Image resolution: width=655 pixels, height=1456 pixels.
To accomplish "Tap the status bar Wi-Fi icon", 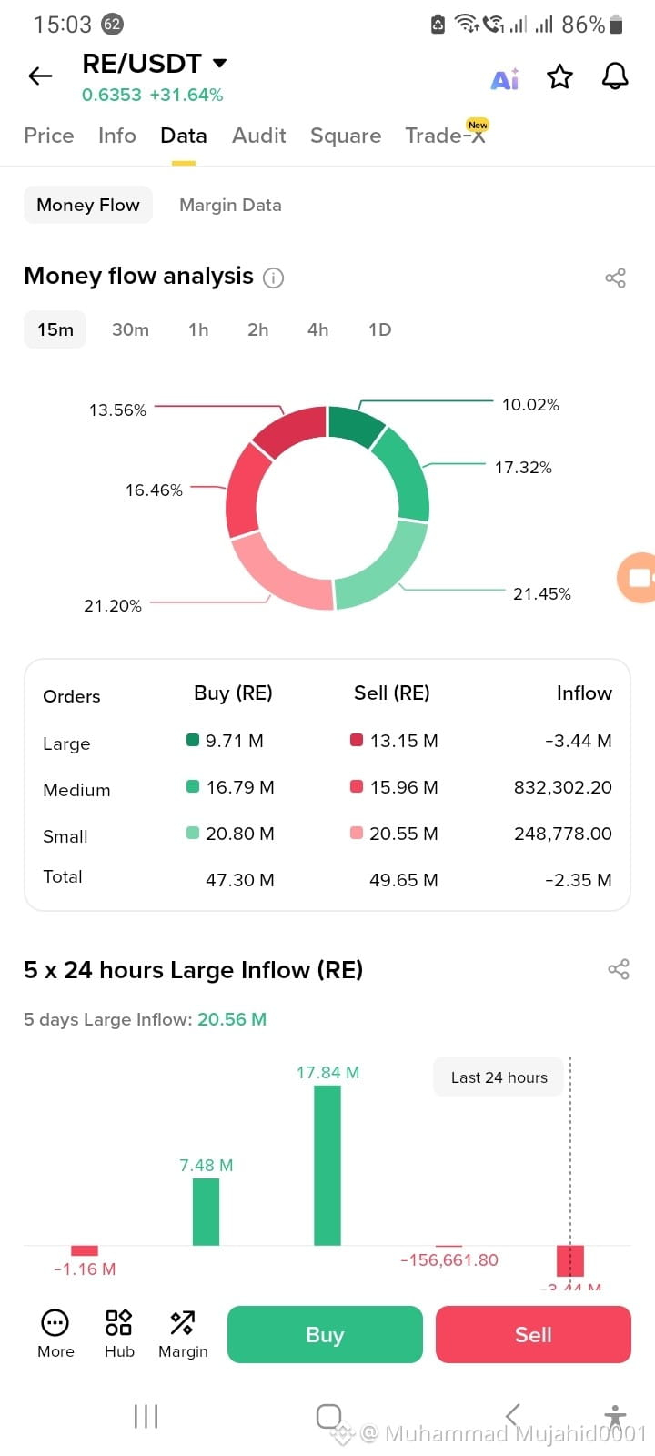I will pyautogui.click(x=467, y=24).
